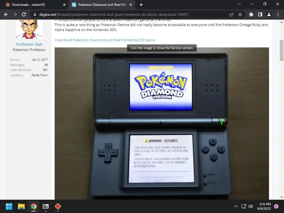Open Download Pokemon Diamond and Pearl Demo link

click(105, 40)
